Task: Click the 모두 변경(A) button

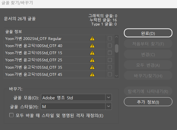Action: tap(148, 65)
